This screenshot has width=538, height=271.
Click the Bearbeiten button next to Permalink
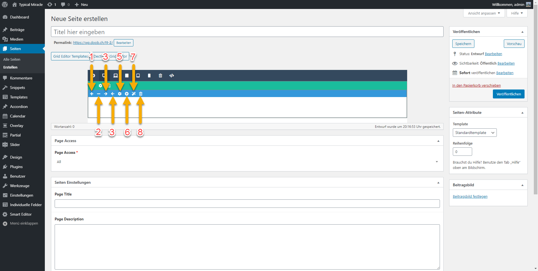coord(124,43)
